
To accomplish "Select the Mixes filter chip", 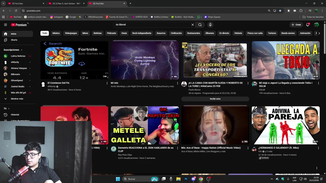I will [85, 33].
